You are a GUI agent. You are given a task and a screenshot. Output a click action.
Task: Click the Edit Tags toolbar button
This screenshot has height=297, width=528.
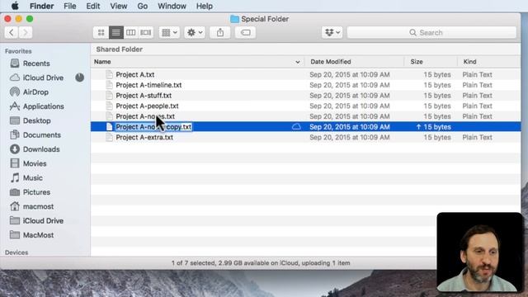(x=245, y=32)
